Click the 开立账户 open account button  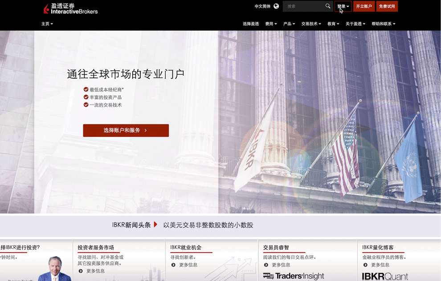364,6
